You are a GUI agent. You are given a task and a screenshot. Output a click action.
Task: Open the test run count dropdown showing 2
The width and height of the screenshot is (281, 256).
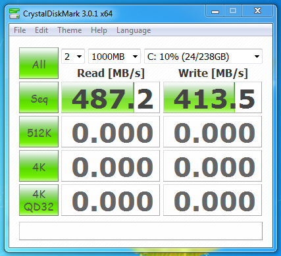click(73, 57)
